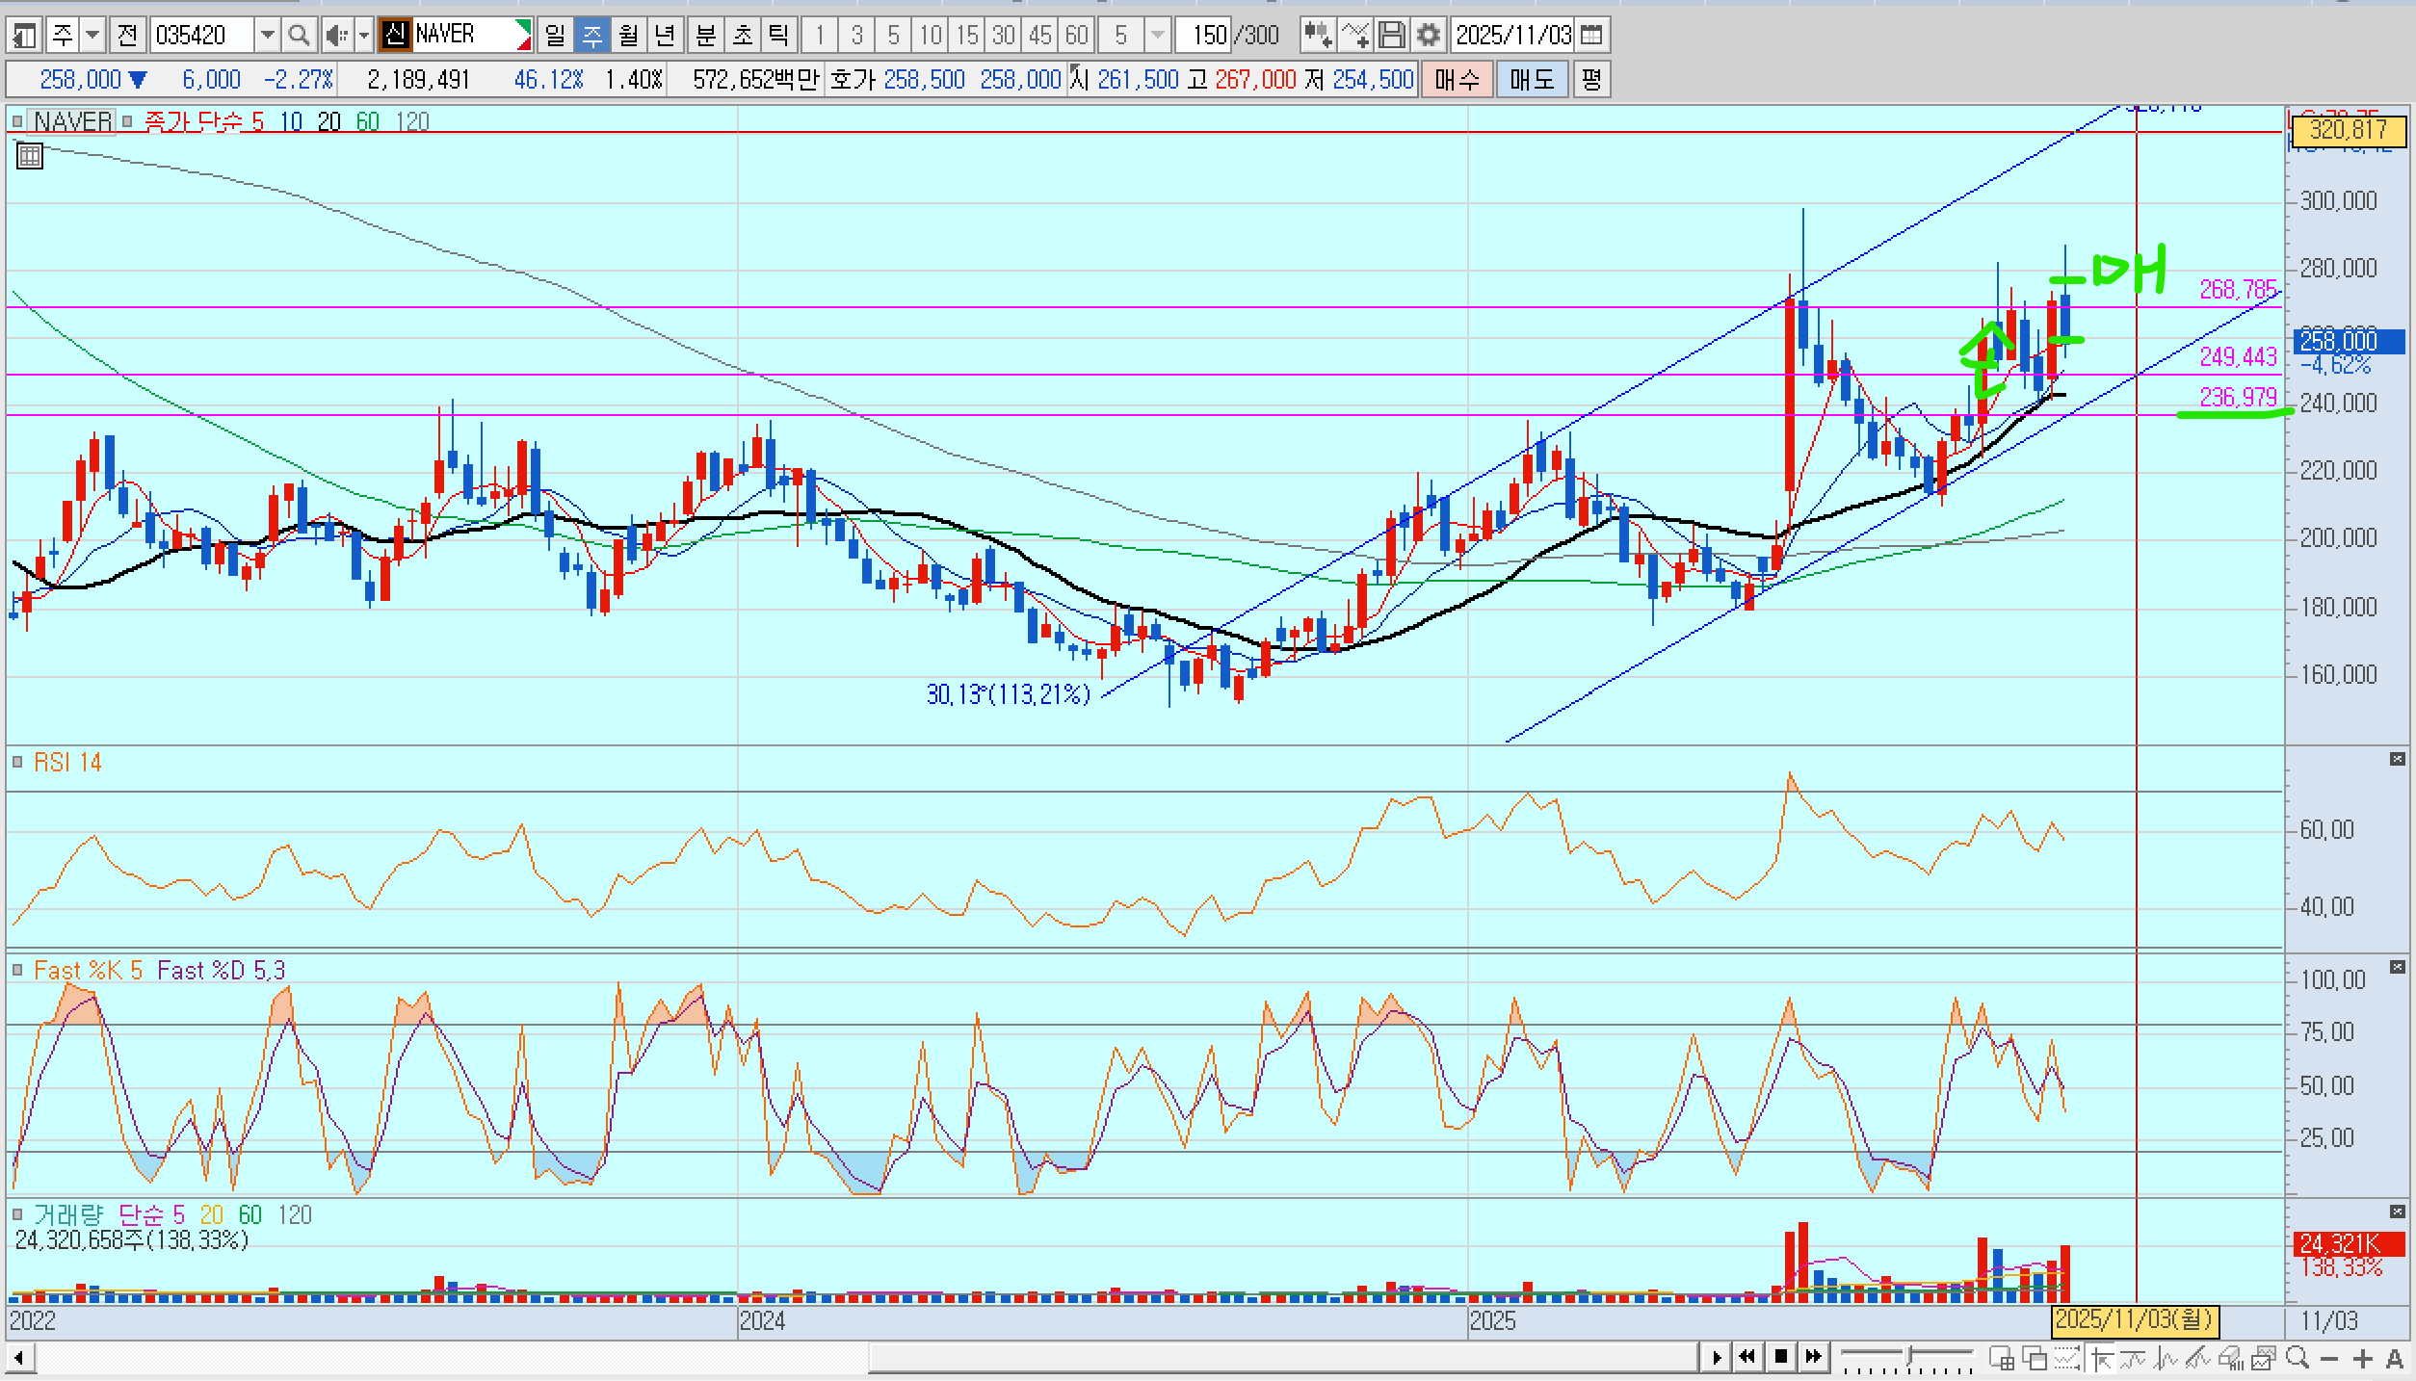Open the calendar date picker icon
Viewport: 2416px width, 1381px height.
click(1591, 36)
